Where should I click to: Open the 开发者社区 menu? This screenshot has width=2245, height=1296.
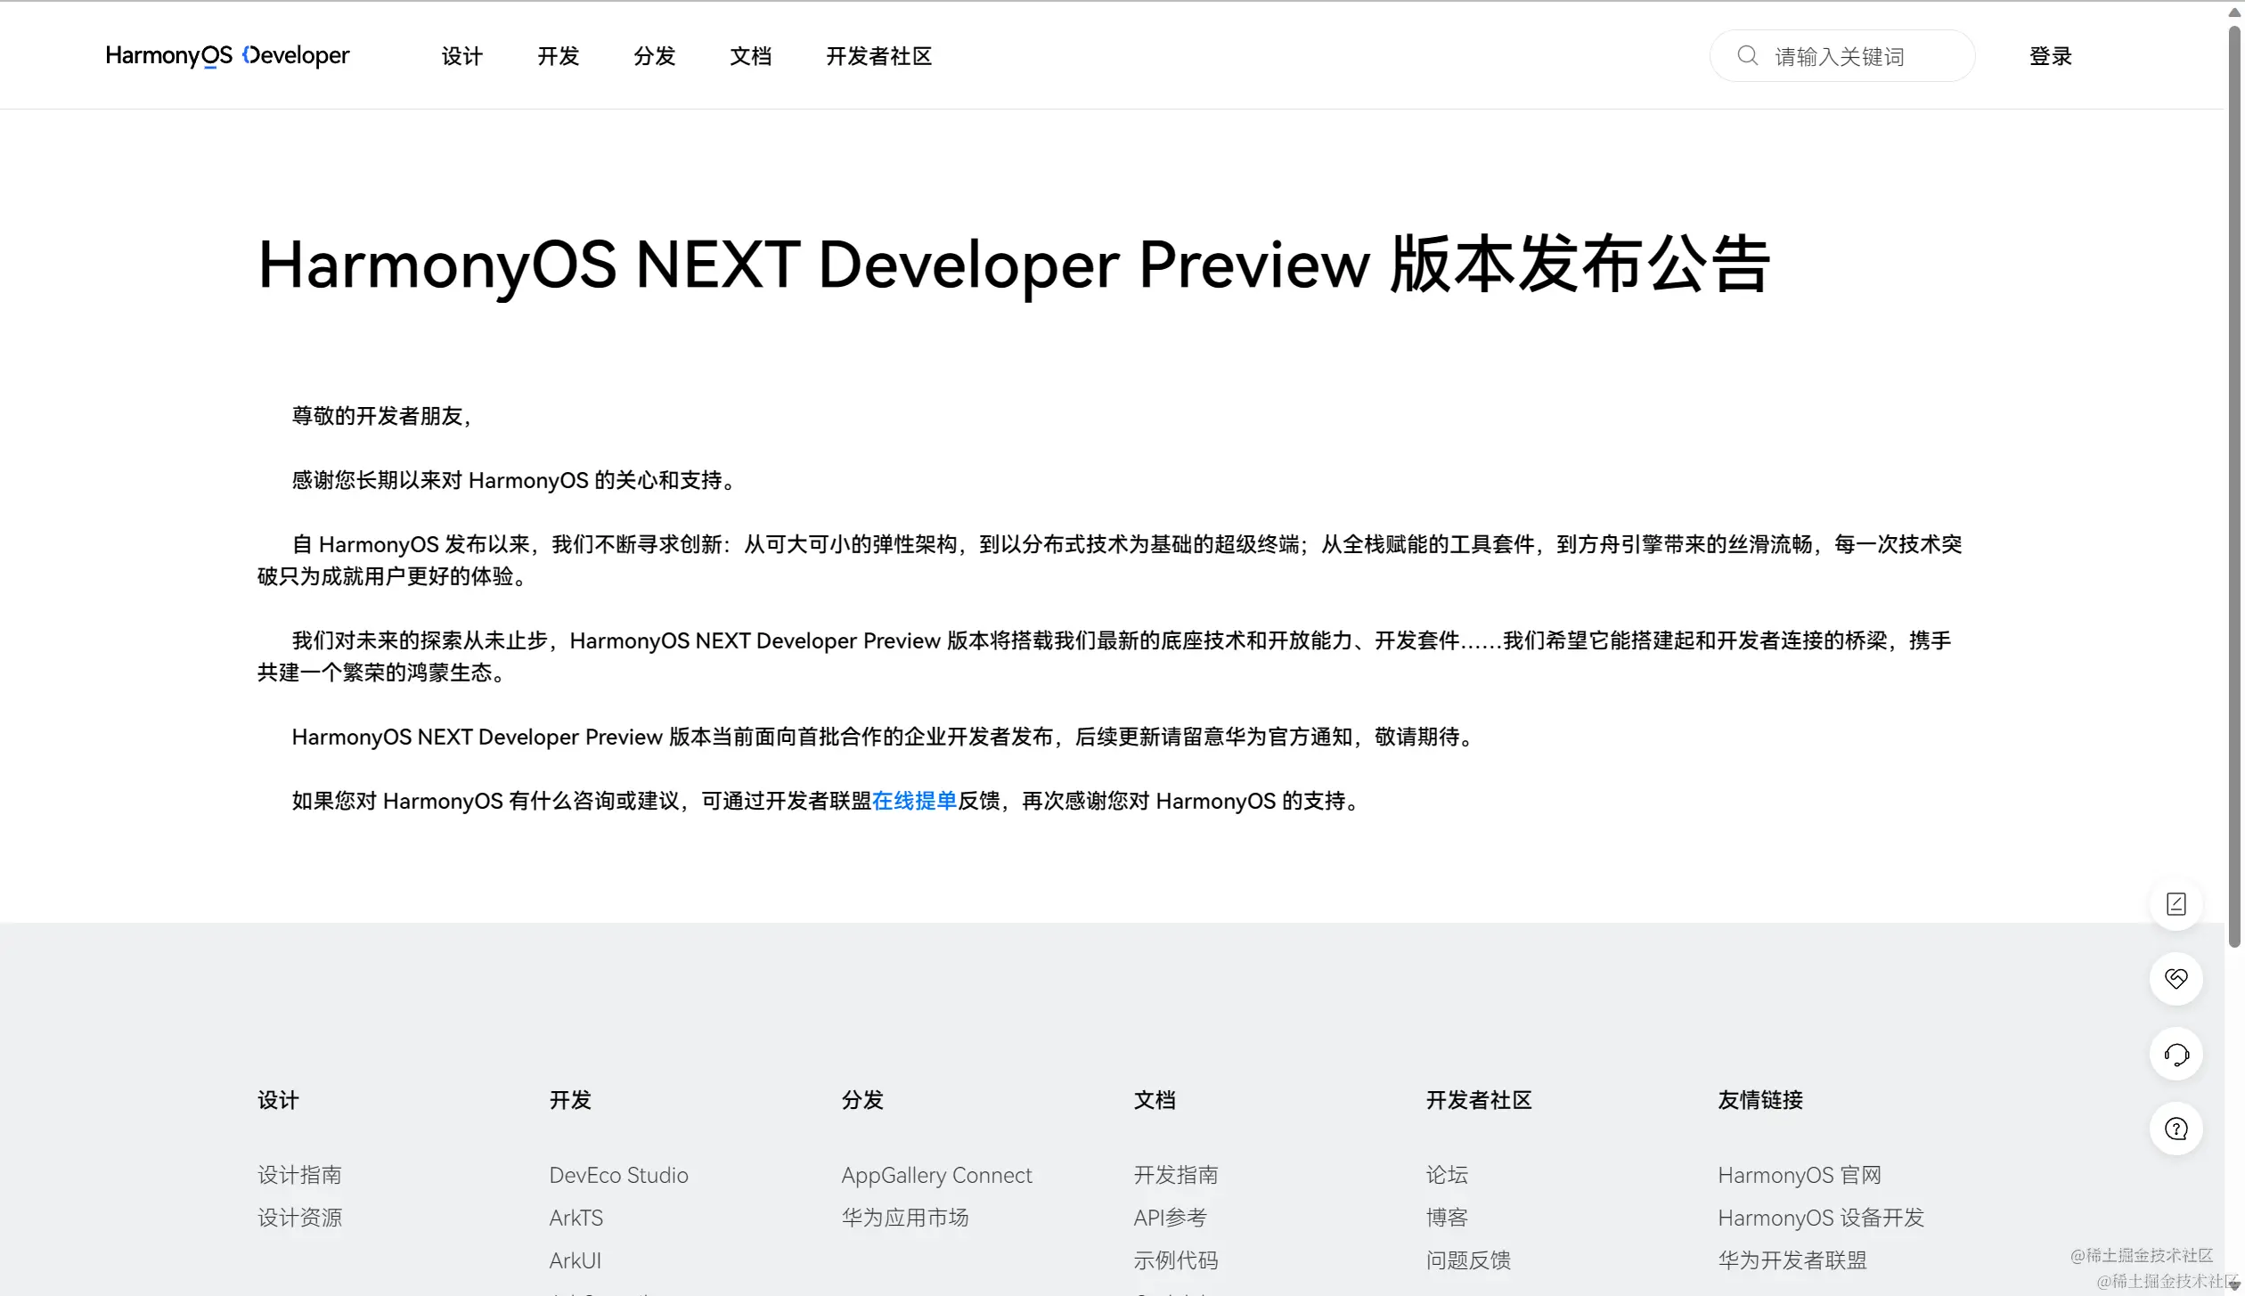pyautogui.click(x=878, y=55)
